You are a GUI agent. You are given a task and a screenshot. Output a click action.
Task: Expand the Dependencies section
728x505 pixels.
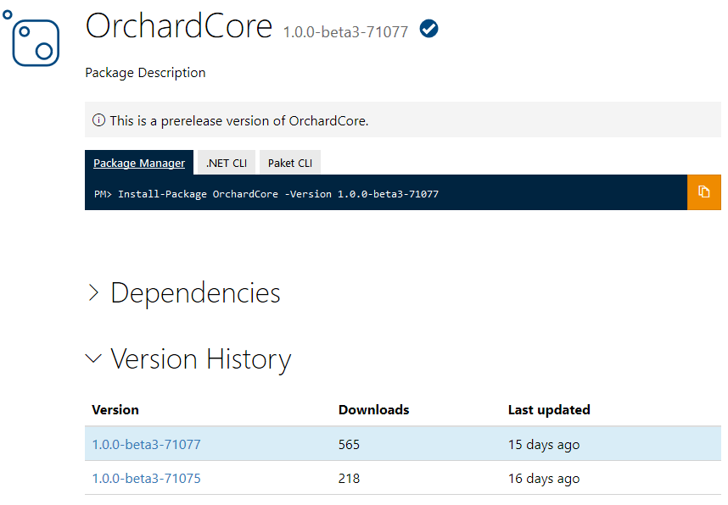[184, 293]
